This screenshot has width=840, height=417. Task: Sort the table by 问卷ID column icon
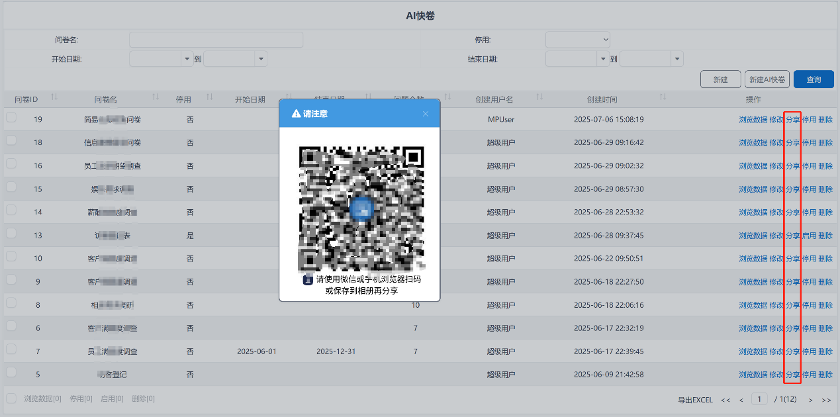click(54, 98)
